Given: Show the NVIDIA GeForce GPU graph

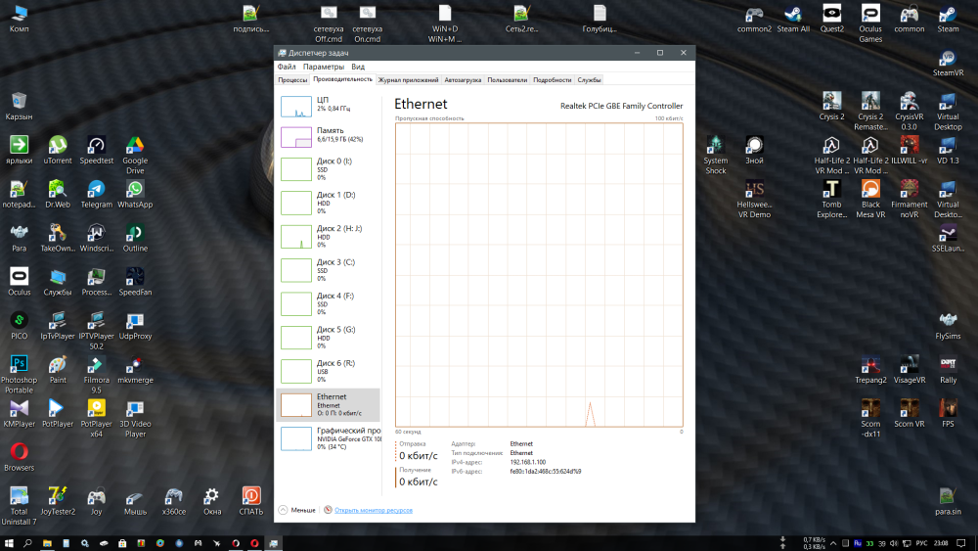Looking at the screenshot, I should point(327,437).
